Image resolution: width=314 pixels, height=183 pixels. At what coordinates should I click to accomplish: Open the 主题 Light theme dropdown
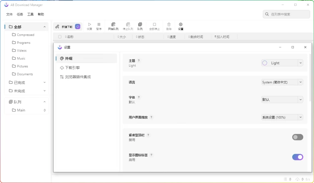point(281,63)
